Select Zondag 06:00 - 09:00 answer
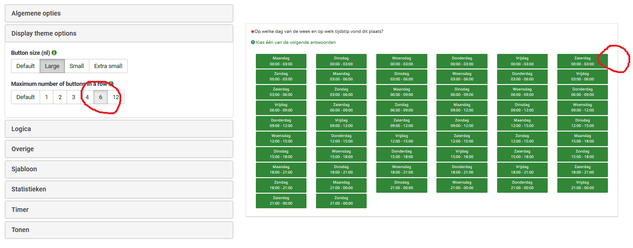Screen dimensions: 633x248 point(402,108)
